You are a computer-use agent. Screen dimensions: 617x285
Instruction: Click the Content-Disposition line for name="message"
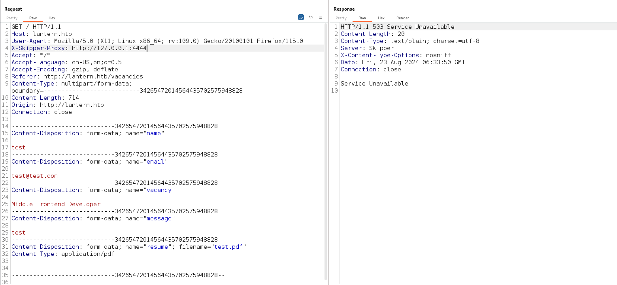click(x=93, y=218)
